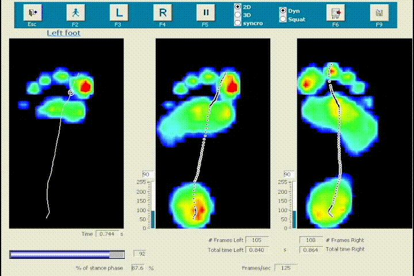The image size is (414, 276).
Task: Click the circled center-of-pressure marker
Action: [71, 93]
